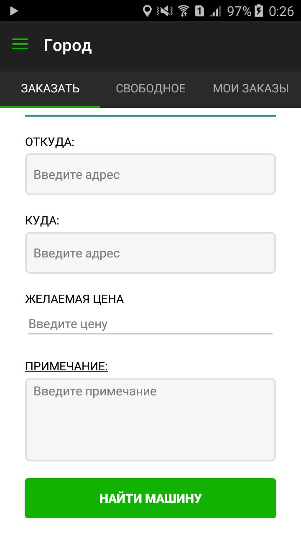Tap the teal divider line above ОТКУДА

(150, 114)
